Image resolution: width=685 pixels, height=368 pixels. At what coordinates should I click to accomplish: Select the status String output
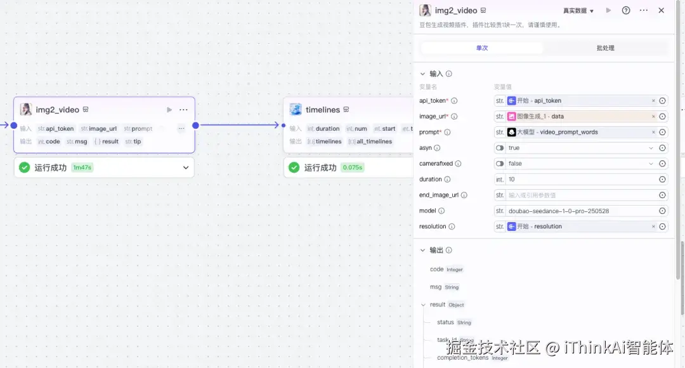click(x=454, y=322)
